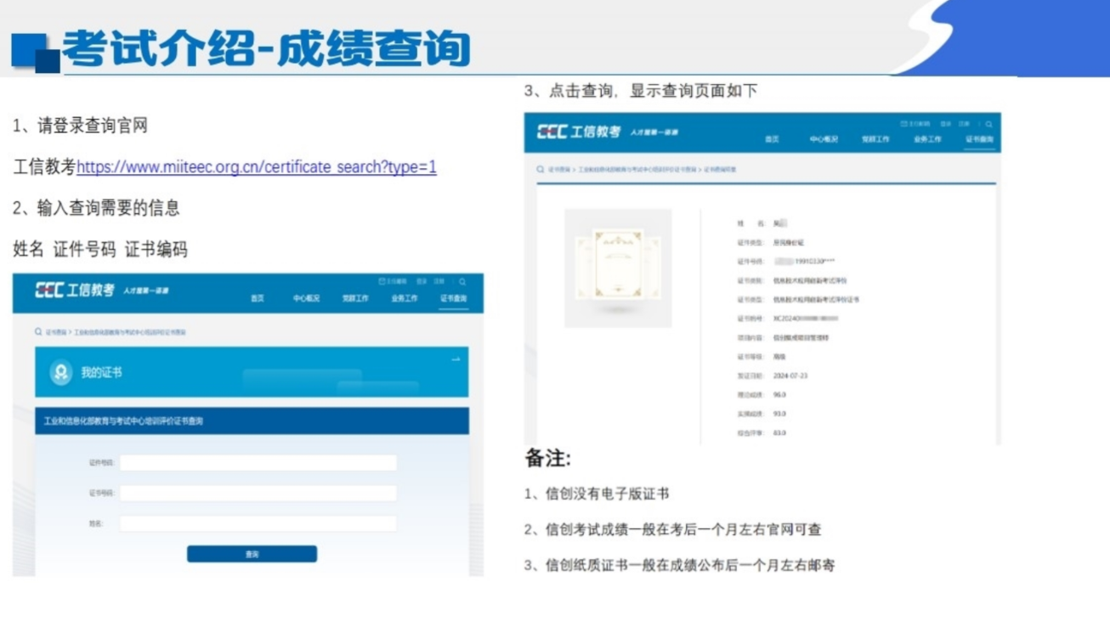1110x632 pixels.
Task: Select 党群工作 in left screenshot navigation
Action: [355, 299]
